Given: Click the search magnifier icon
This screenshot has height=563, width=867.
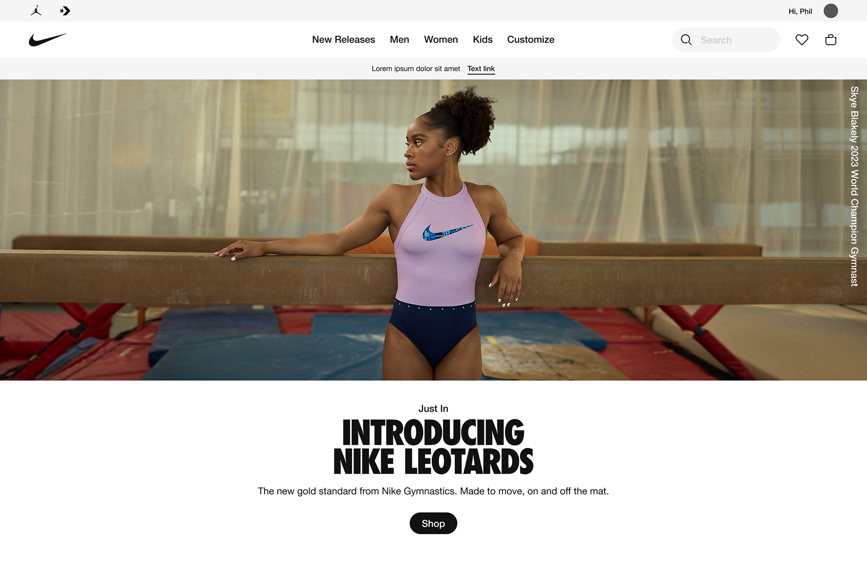Looking at the screenshot, I should coord(686,40).
